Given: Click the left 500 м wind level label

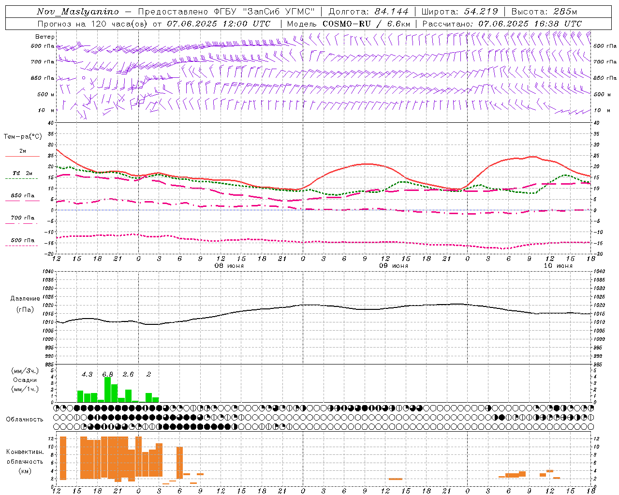Looking at the screenshot, I should (46, 94).
